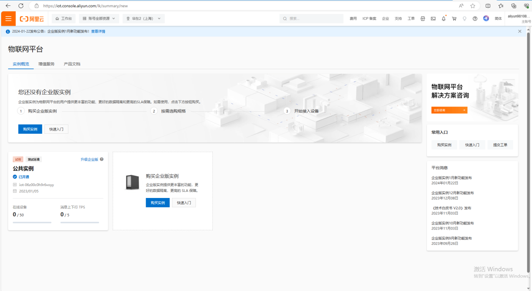Click the 搜索 input field

(312, 18)
